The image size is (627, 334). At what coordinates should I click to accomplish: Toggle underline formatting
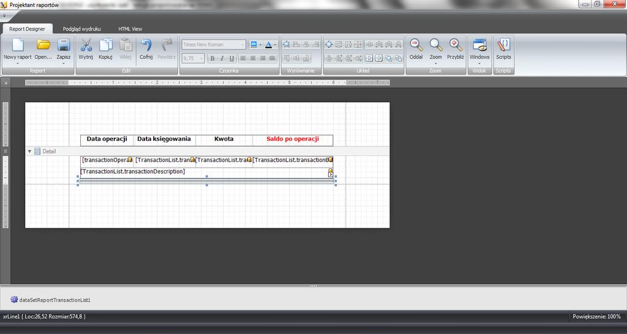click(x=231, y=58)
